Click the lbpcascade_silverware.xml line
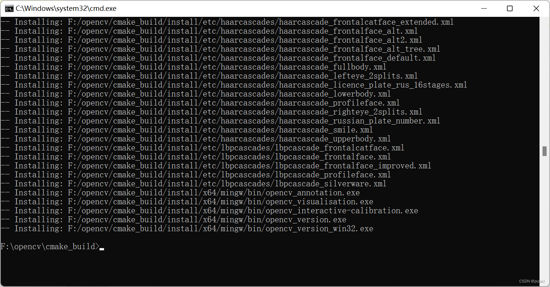The image size is (550, 287). [193, 184]
